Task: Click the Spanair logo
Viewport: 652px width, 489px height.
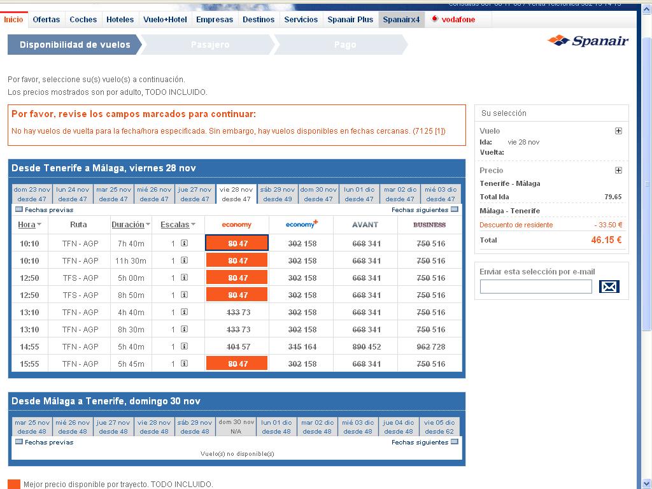Action: point(588,41)
